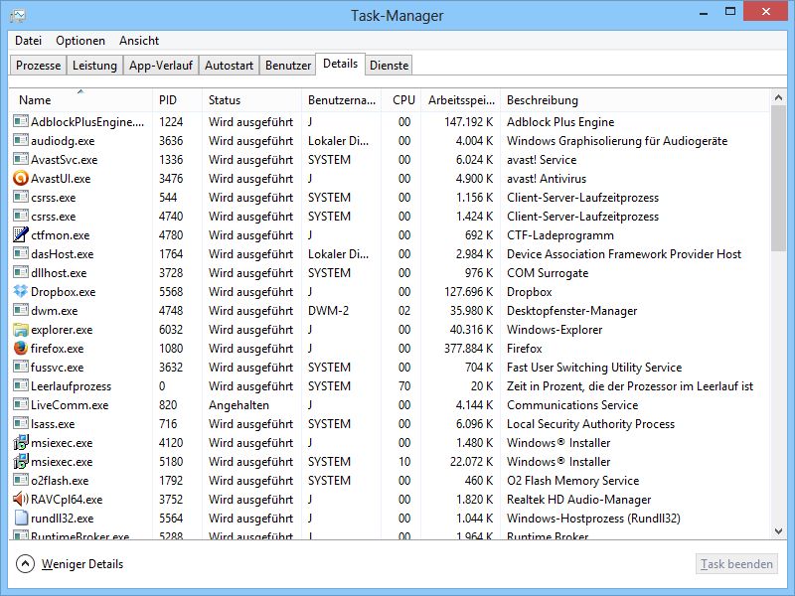Click the 'Angehalten' status of LiveComm.exe
Image resolution: width=795 pixels, height=596 pixels.
click(x=238, y=405)
